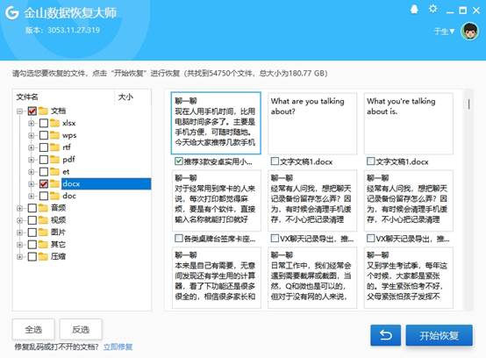Expand the rtf tree node
Viewport: 486px width, 358px height.
pos(31,147)
